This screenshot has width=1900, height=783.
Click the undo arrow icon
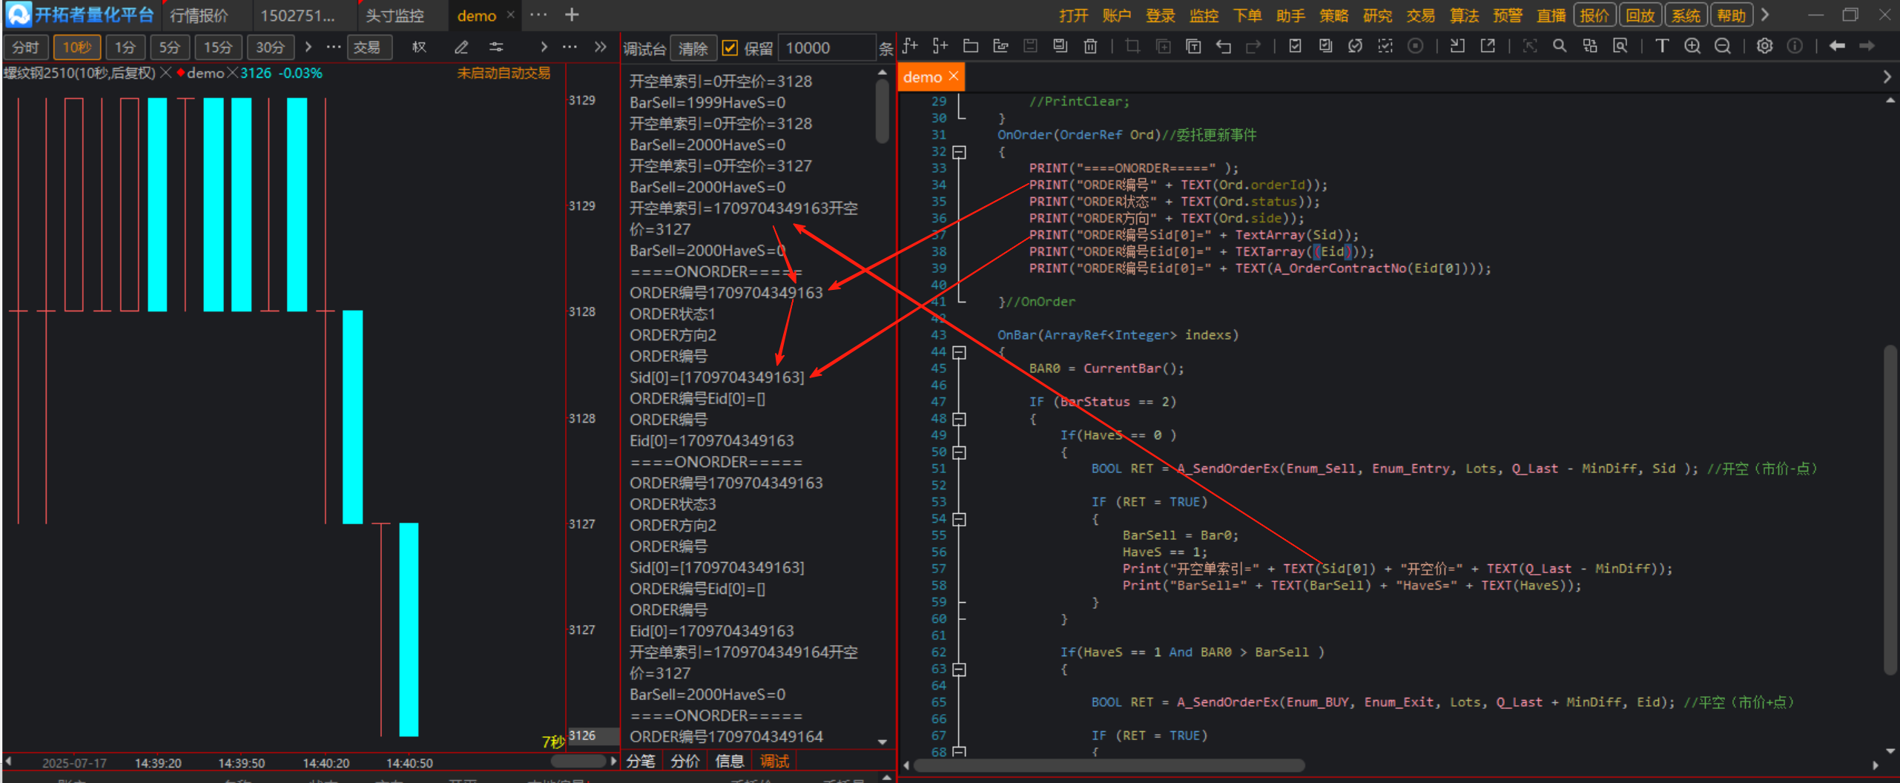click(x=1224, y=46)
